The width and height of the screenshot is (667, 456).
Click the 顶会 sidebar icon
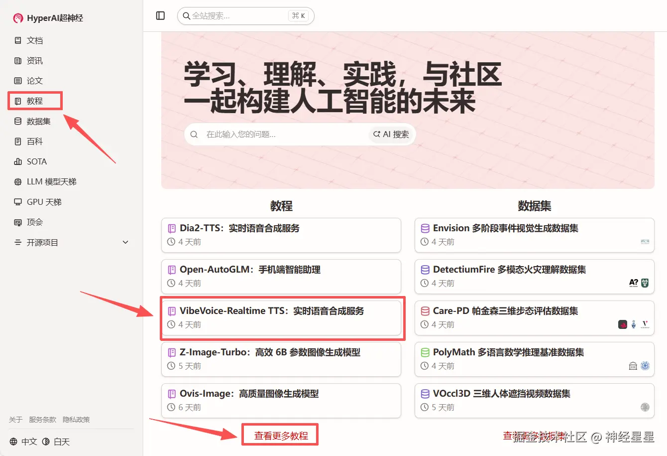[18, 222]
